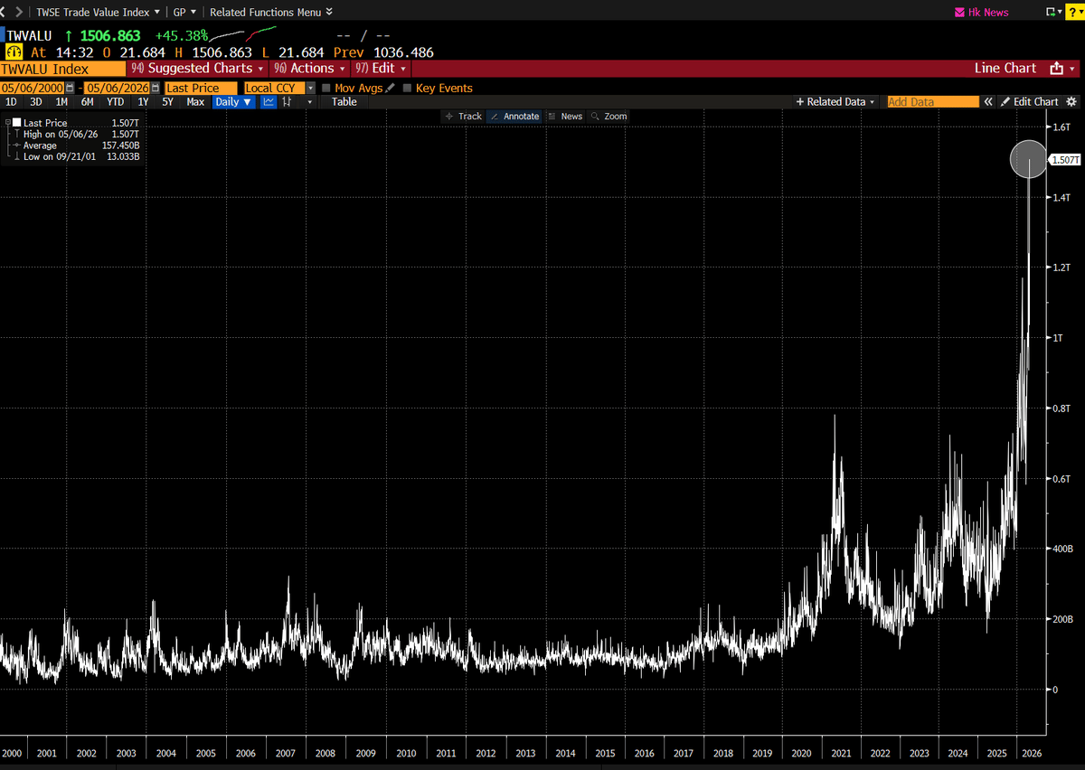Collapse the Last Price legend tree
Image resolution: width=1085 pixels, height=770 pixels.
coord(7,122)
